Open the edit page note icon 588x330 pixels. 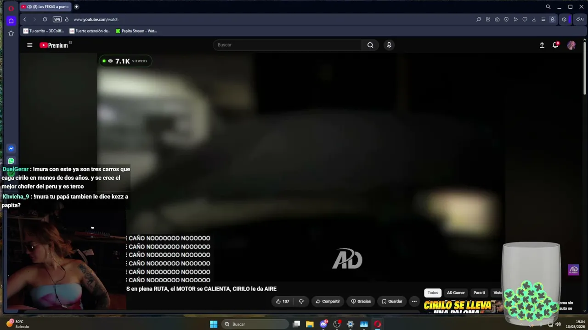point(488,19)
